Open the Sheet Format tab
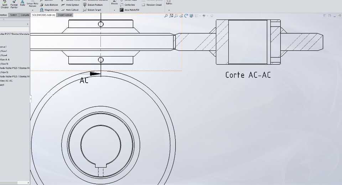The height and width of the screenshot is (185, 342). 65,15
